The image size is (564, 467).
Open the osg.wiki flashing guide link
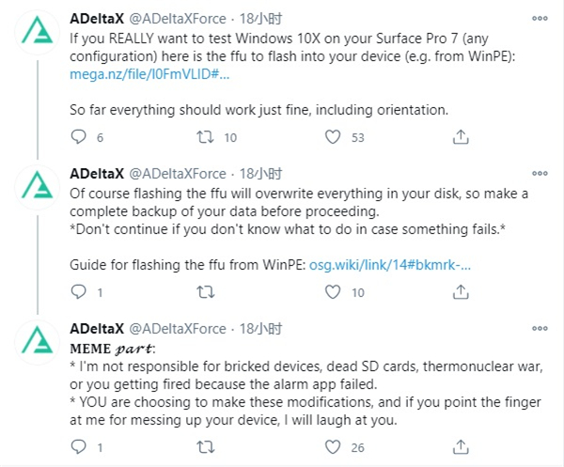[x=384, y=264]
